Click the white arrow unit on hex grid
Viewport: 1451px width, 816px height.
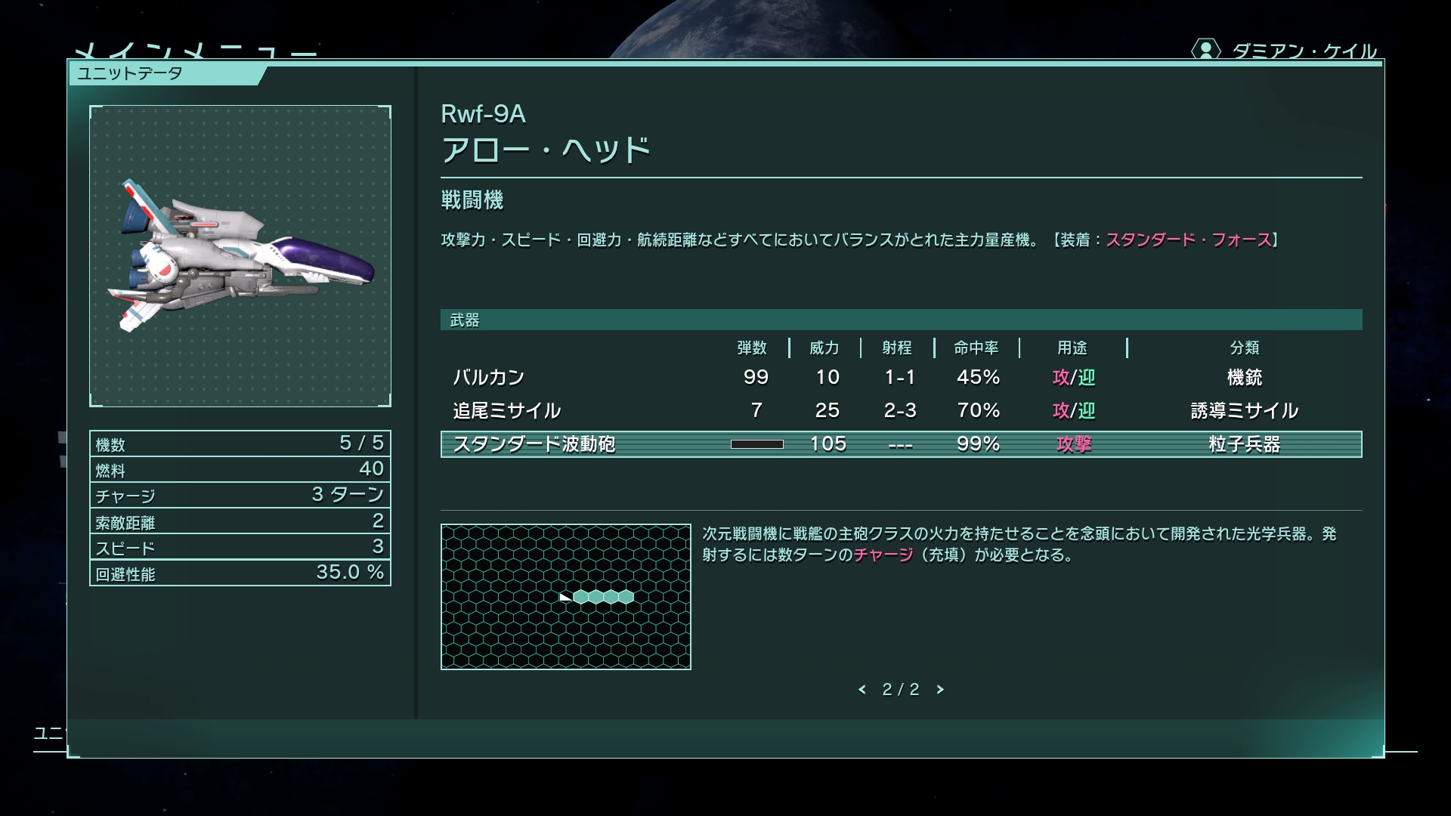click(565, 597)
